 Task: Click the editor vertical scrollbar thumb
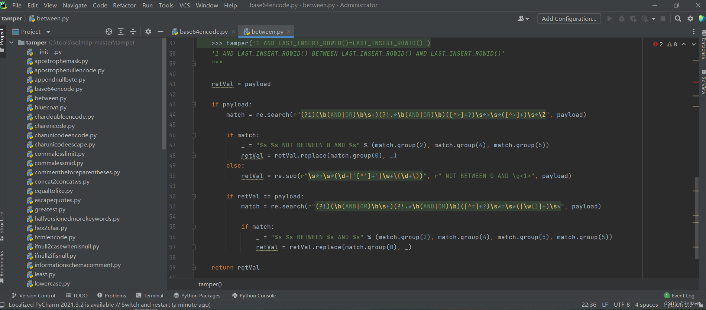tap(696, 218)
